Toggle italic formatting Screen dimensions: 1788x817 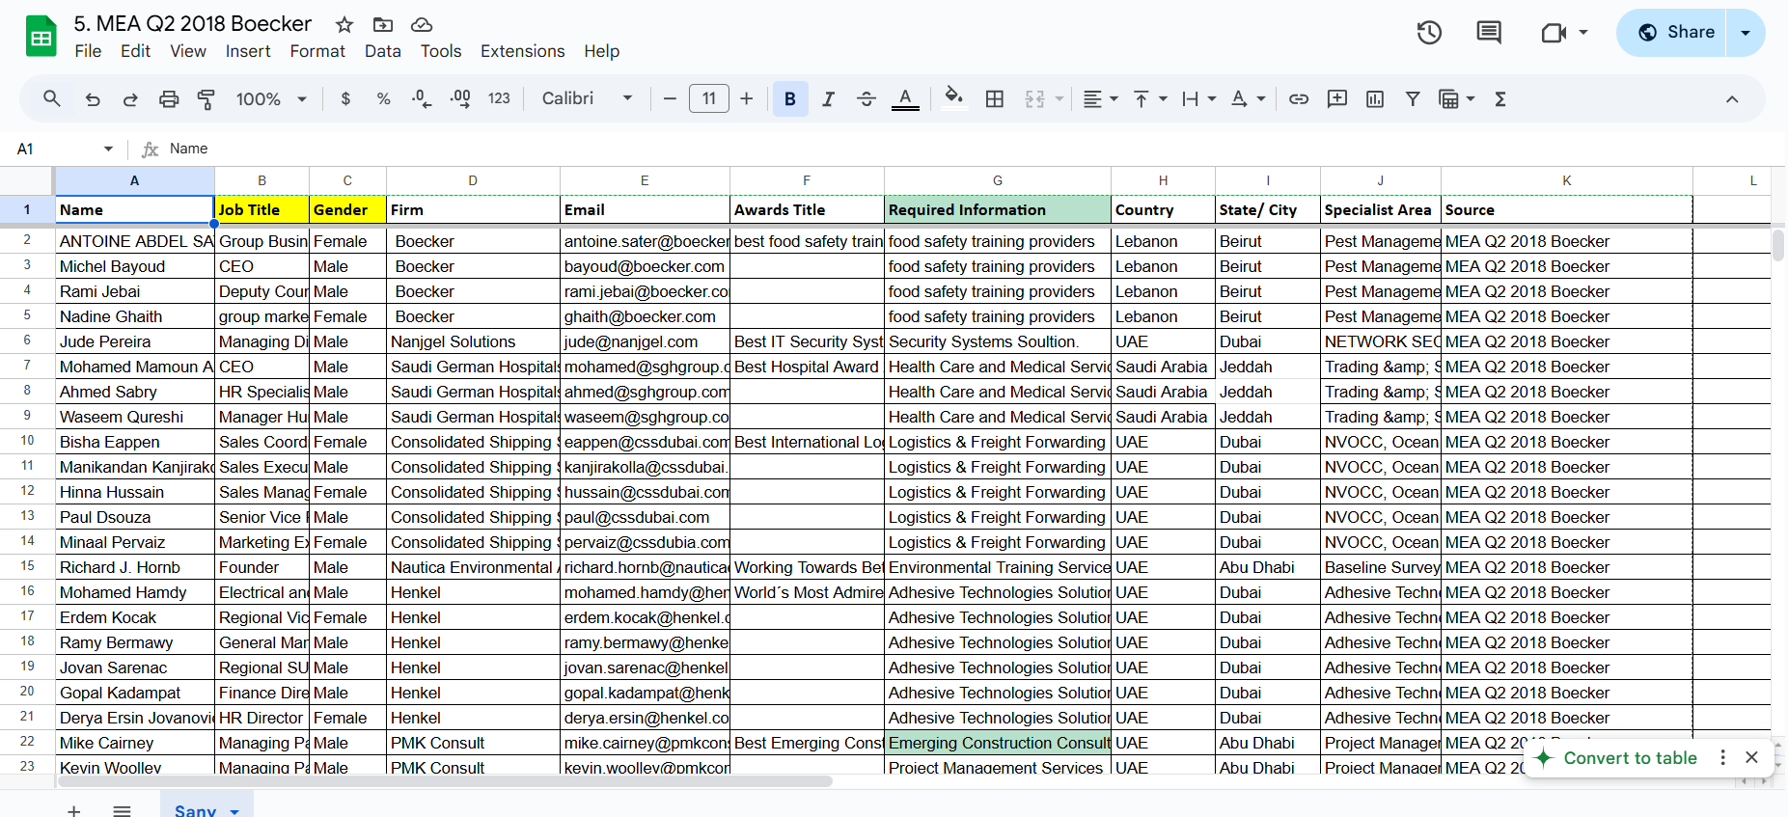click(828, 98)
